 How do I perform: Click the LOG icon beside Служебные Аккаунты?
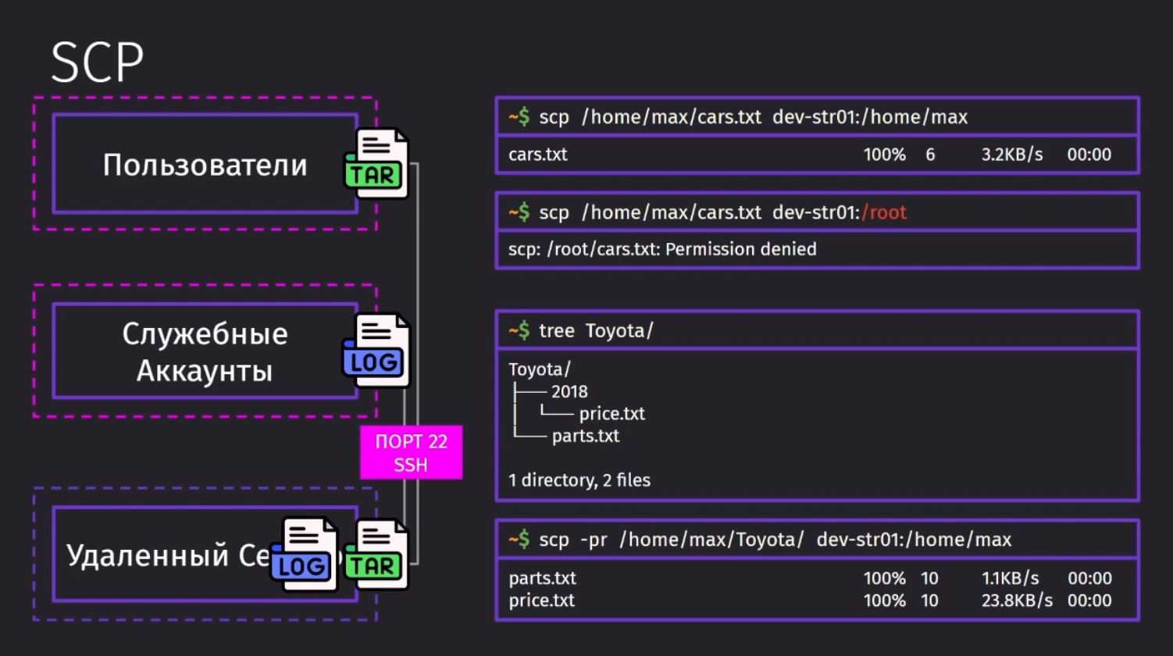click(376, 351)
